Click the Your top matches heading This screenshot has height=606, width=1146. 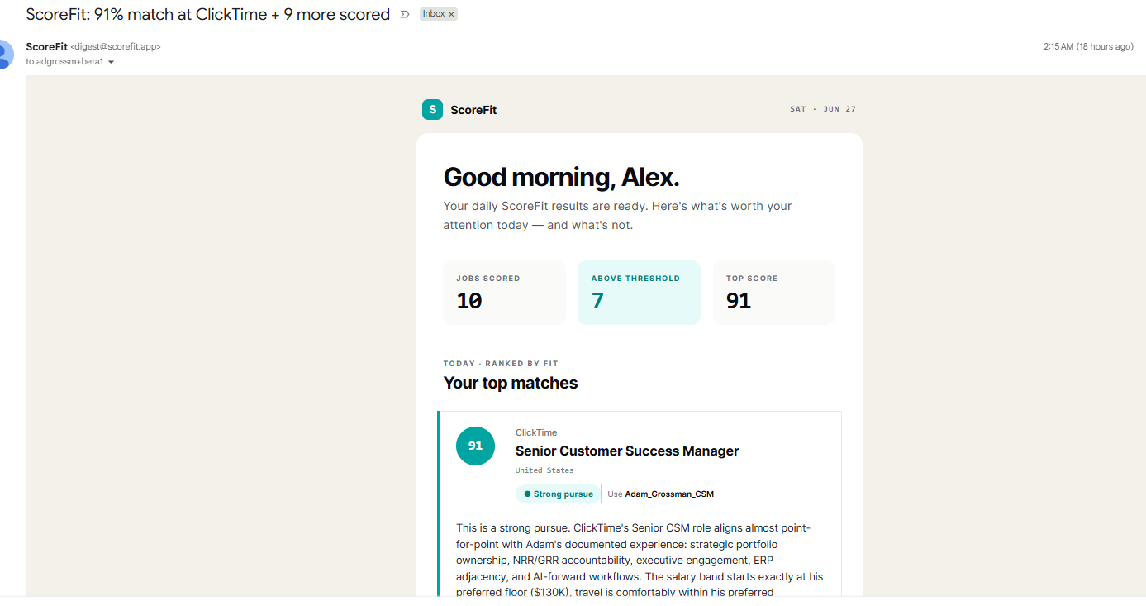click(511, 383)
